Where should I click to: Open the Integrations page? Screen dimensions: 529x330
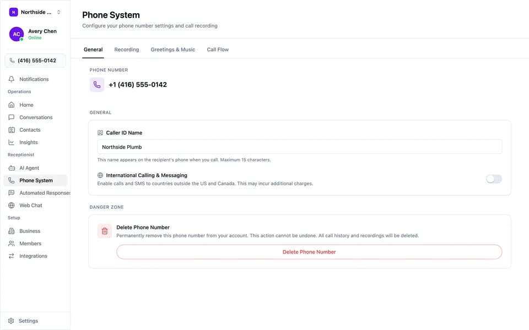[35, 256]
